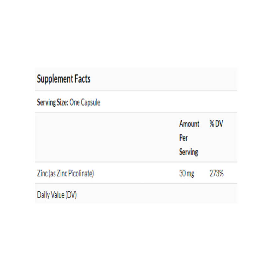Click the "273%" daily value percentage
271x271 pixels.
tap(216, 173)
